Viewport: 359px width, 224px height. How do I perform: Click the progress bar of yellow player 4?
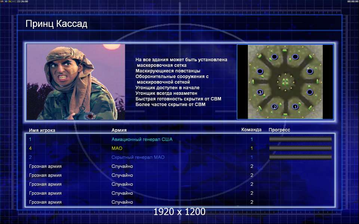300,148
